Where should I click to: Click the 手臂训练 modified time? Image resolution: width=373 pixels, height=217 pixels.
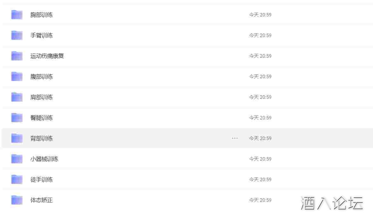click(x=260, y=35)
